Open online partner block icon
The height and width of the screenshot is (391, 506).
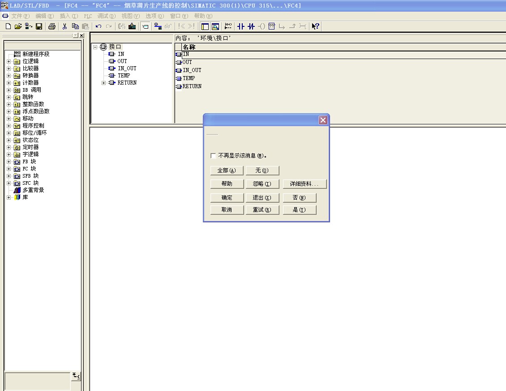click(28, 26)
